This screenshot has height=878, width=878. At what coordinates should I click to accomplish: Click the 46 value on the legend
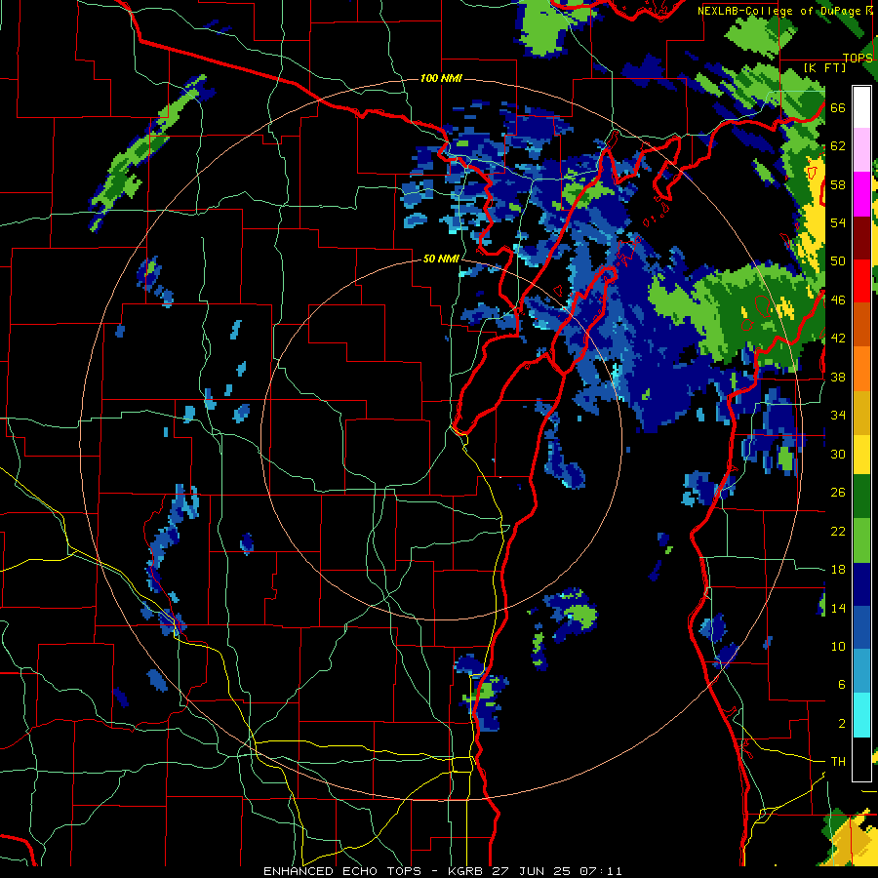[x=838, y=300]
